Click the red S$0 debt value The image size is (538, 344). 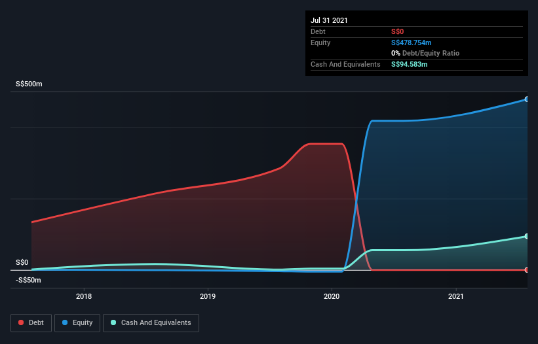click(x=397, y=31)
